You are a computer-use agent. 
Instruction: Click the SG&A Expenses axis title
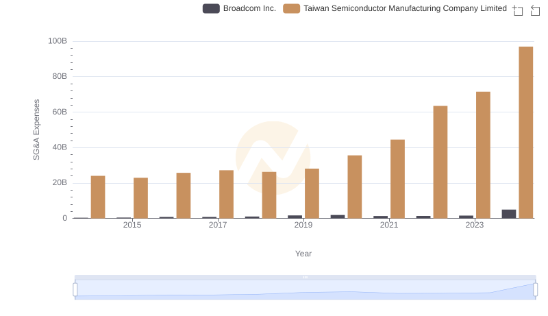pyautogui.click(x=36, y=130)
